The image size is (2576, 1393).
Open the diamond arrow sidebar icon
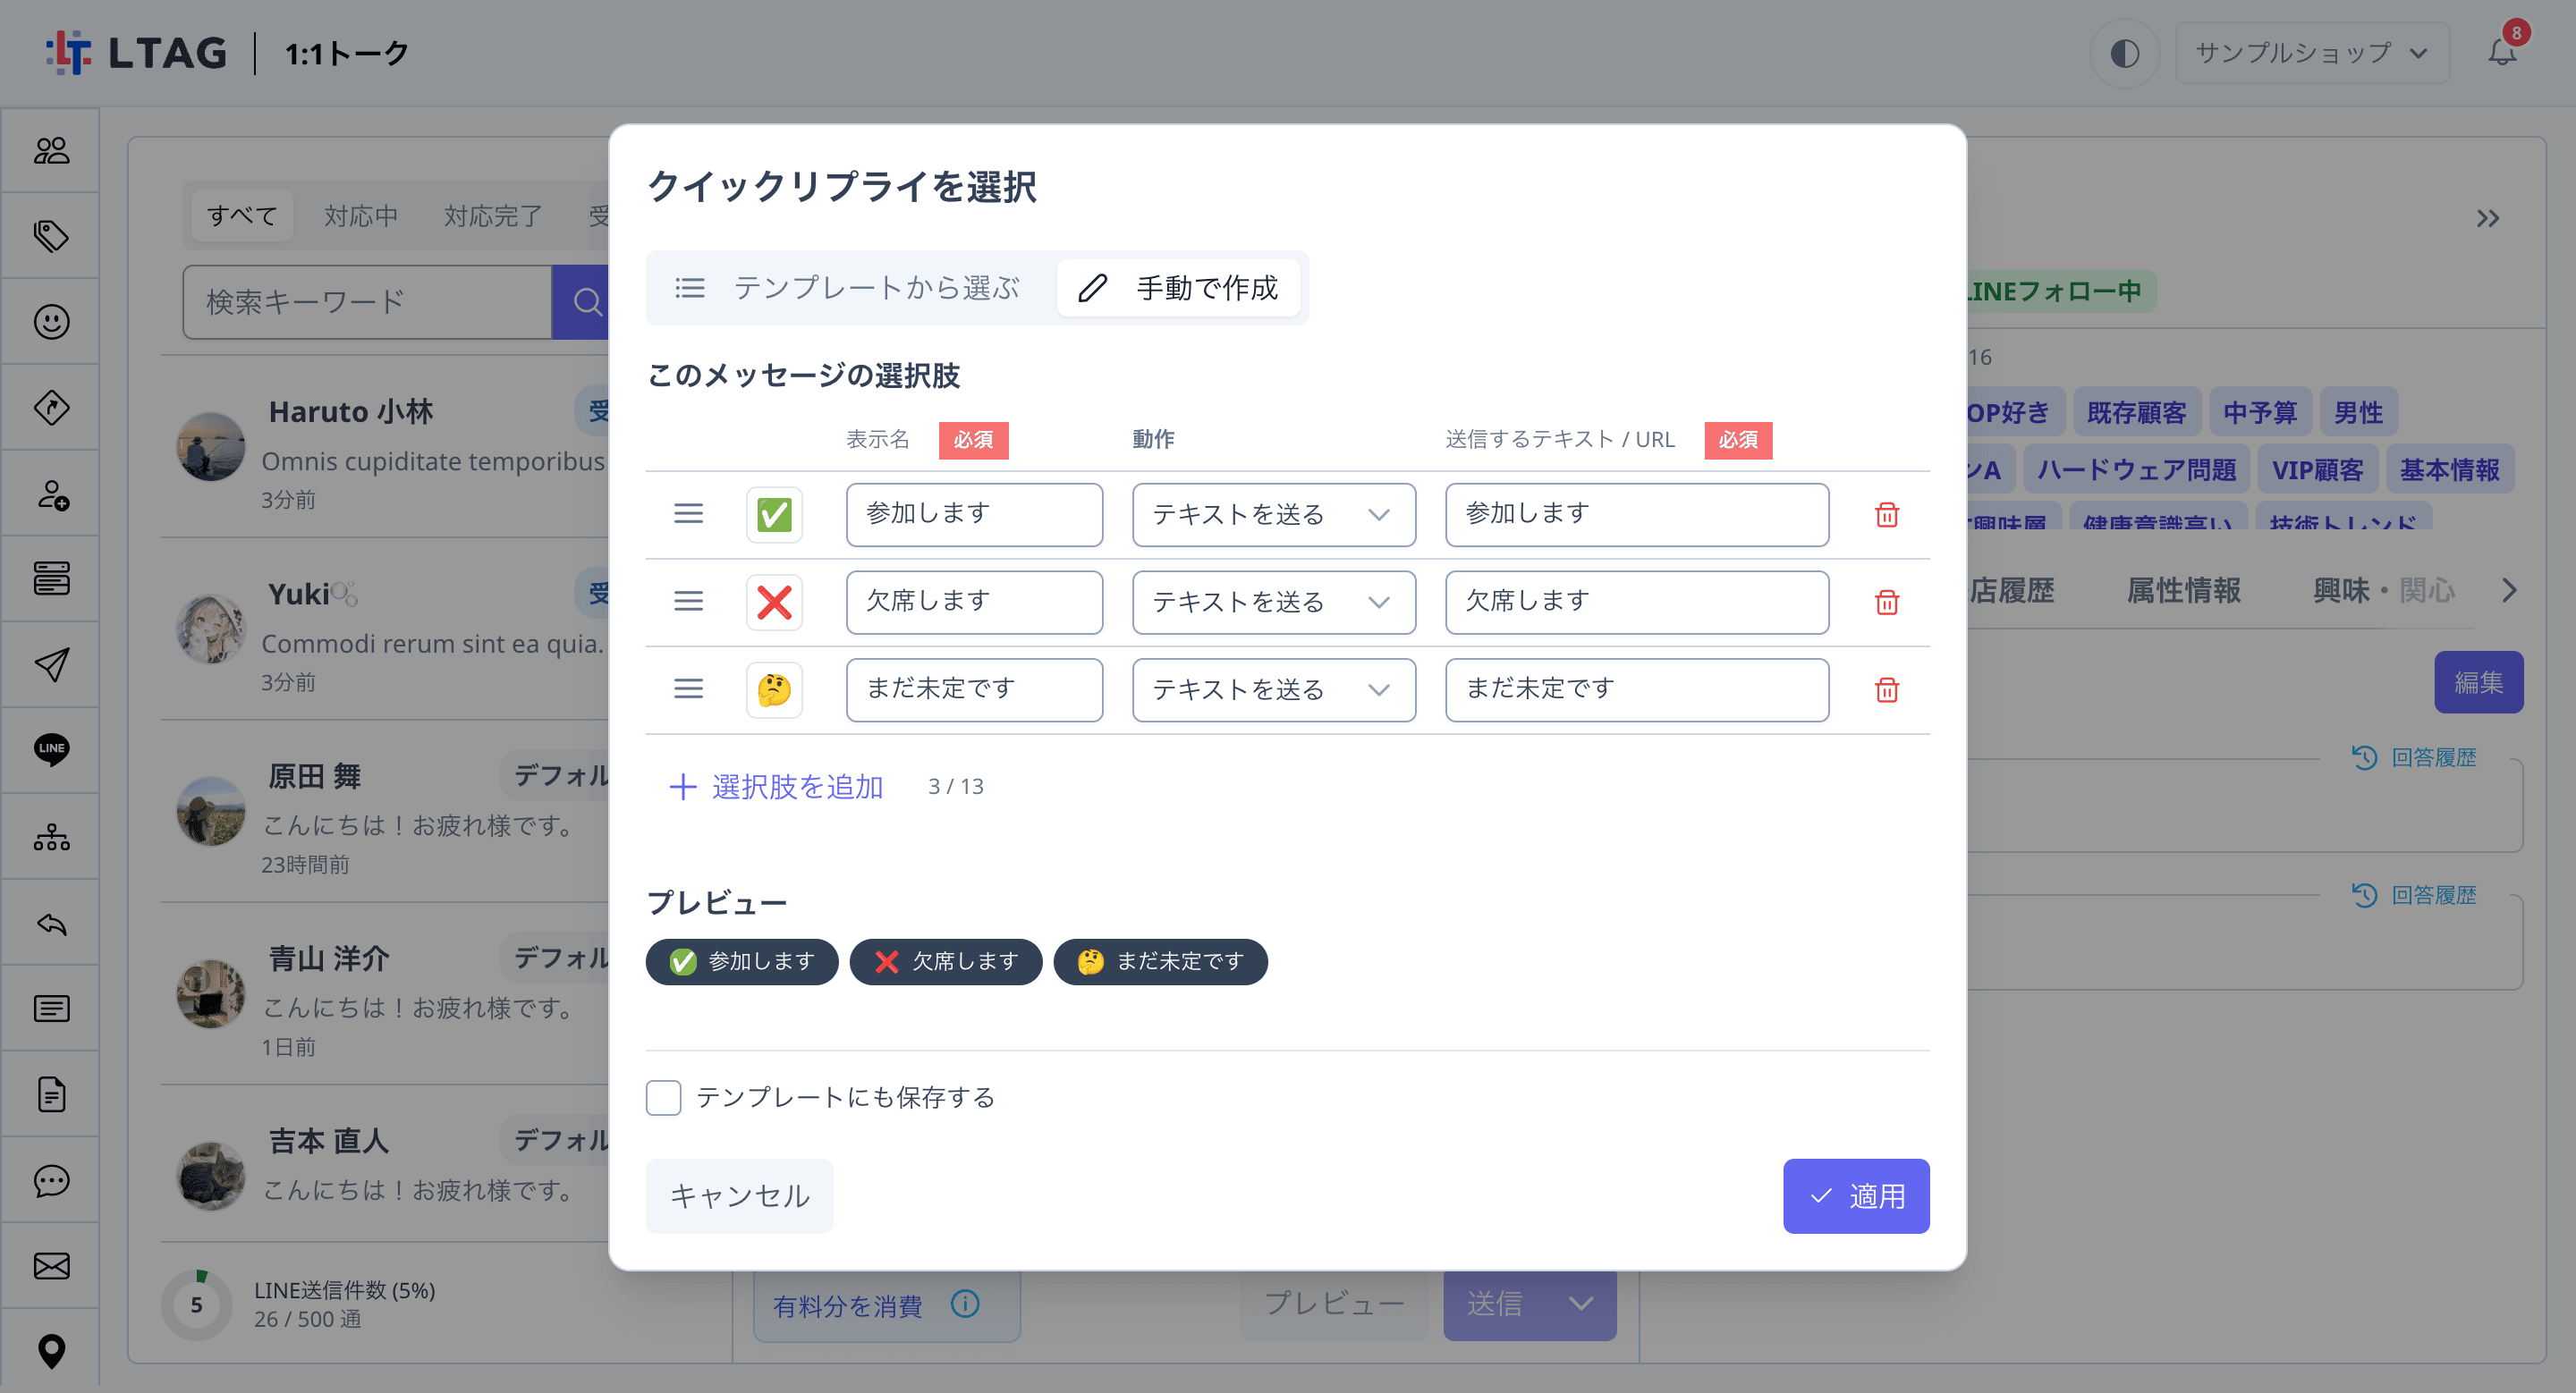pyautogui.click(x=51, y=408)
